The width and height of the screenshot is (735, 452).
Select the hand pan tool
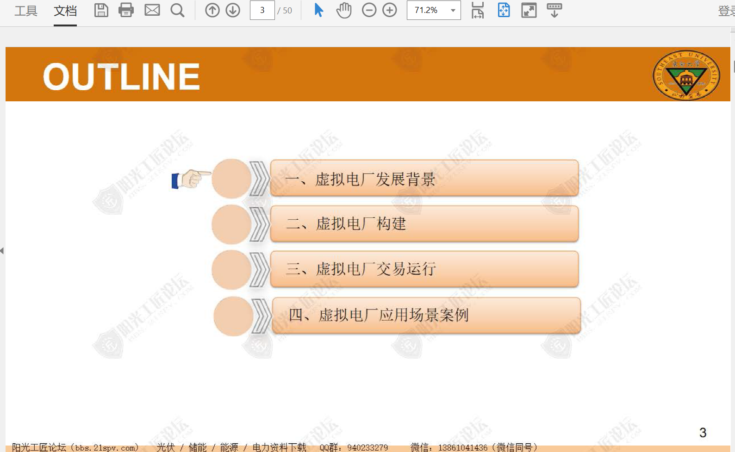click(x=343, y=10)
